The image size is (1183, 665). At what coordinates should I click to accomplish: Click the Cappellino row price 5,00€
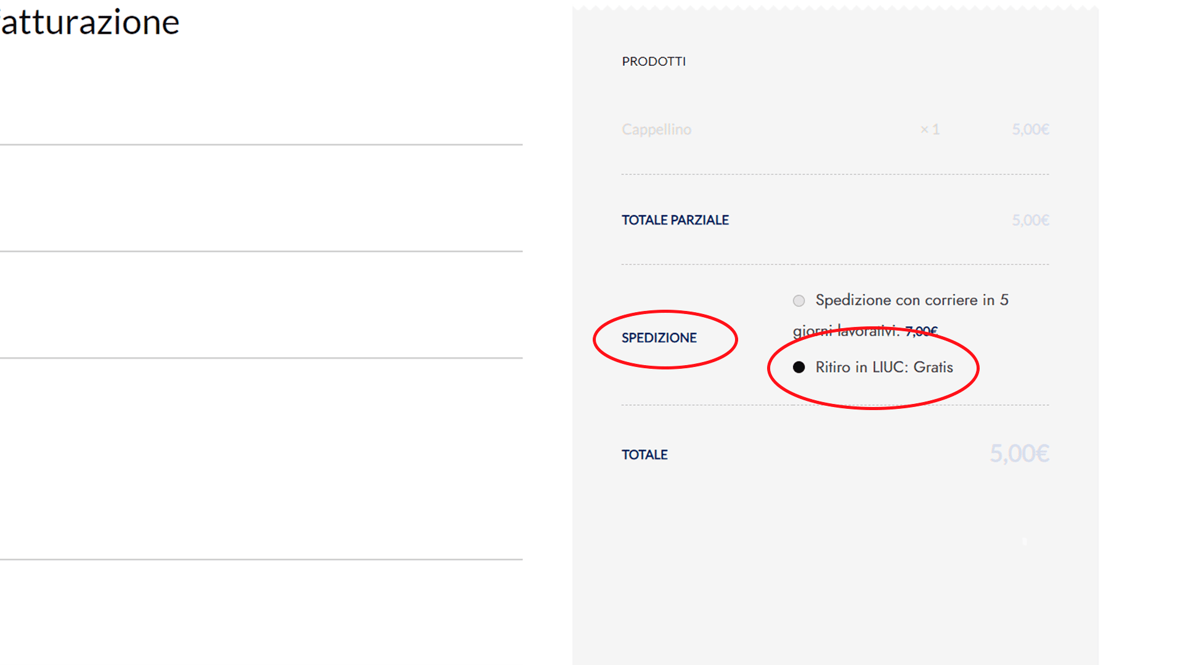(1030, 129)
